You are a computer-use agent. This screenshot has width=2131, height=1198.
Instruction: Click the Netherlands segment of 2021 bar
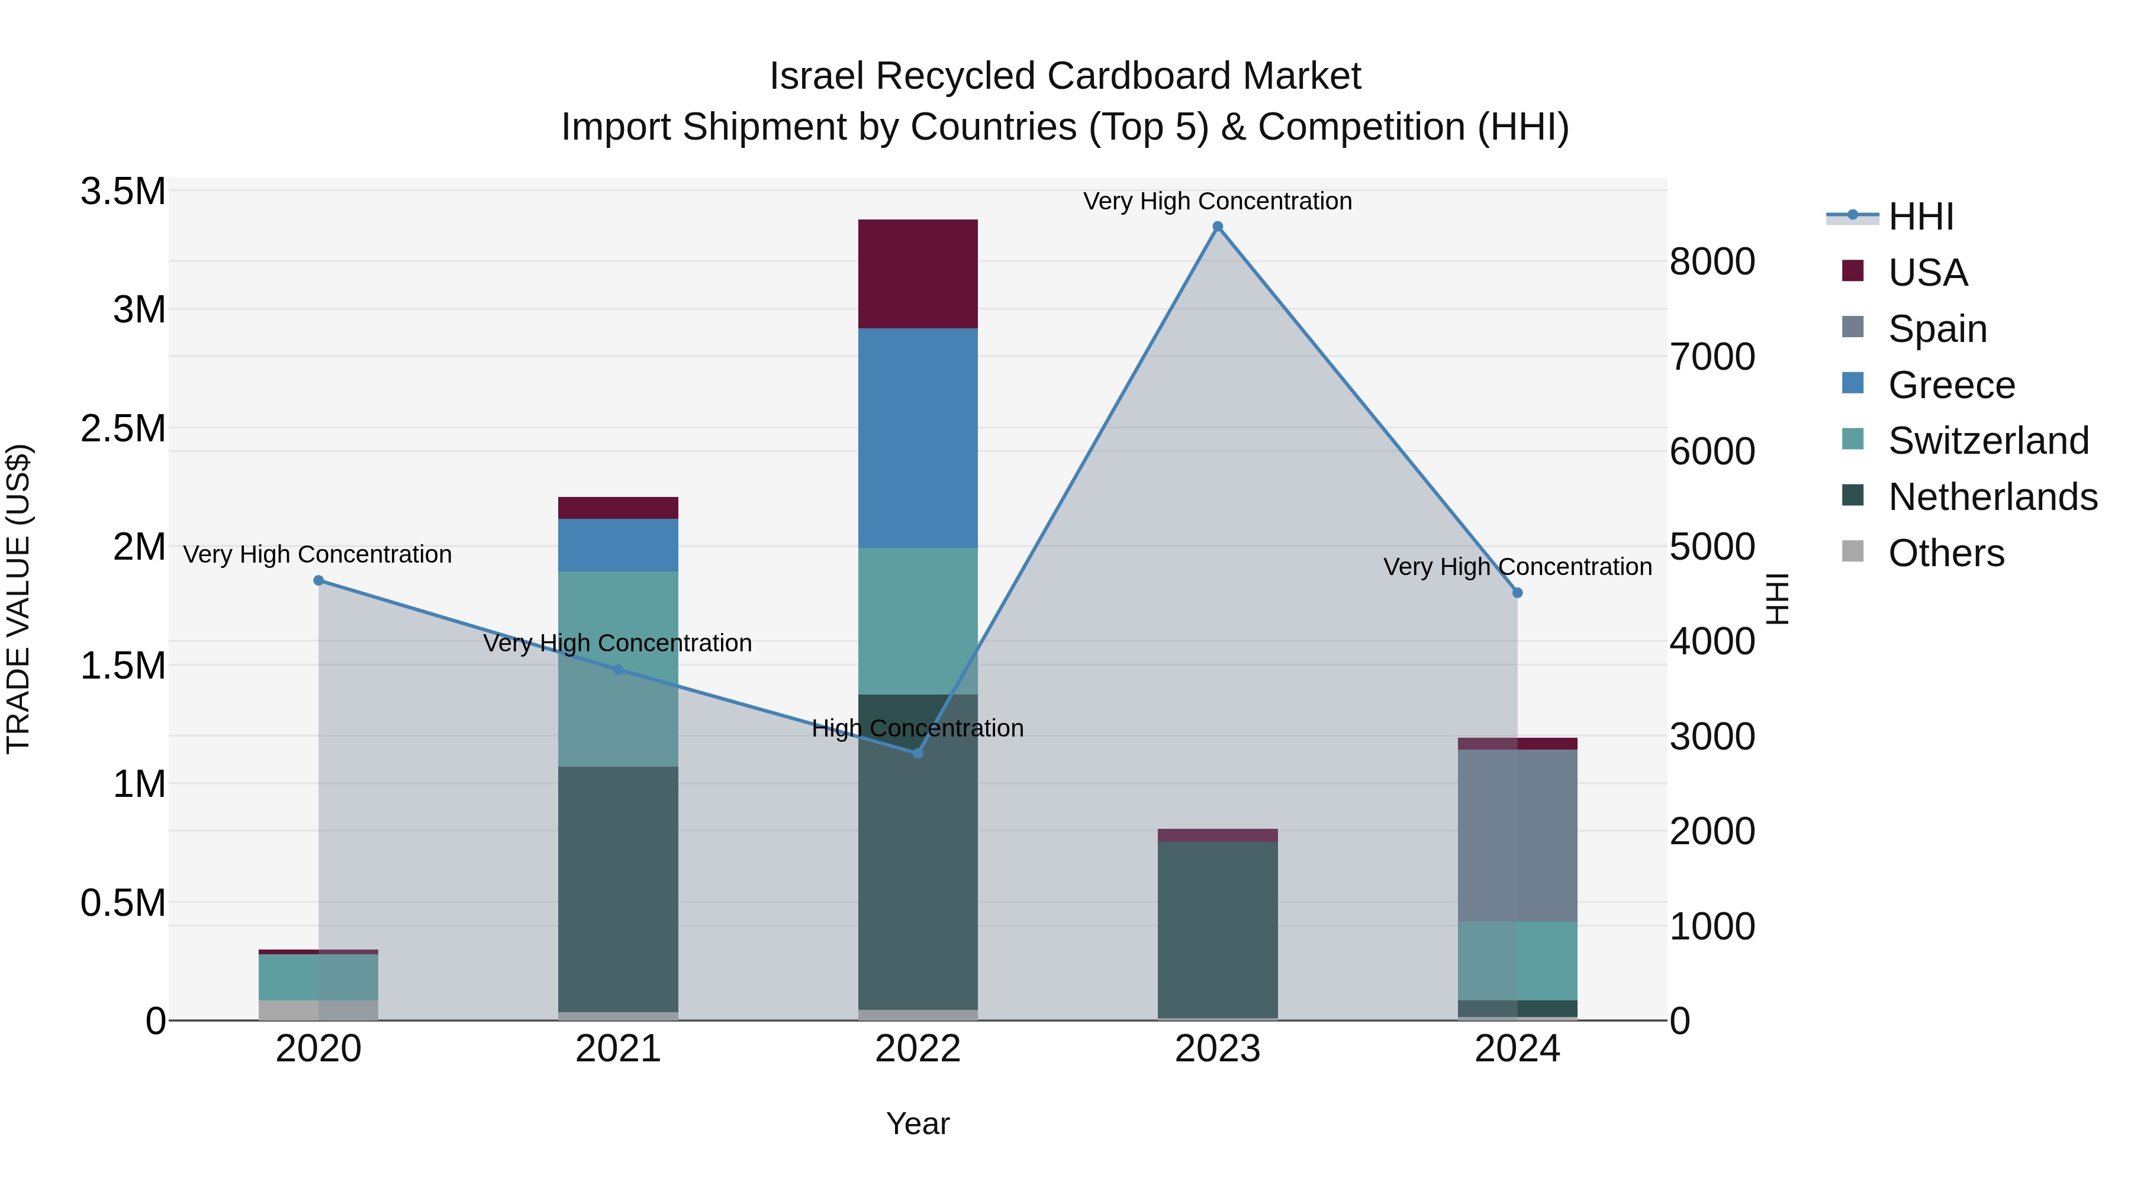coord(618,890)
